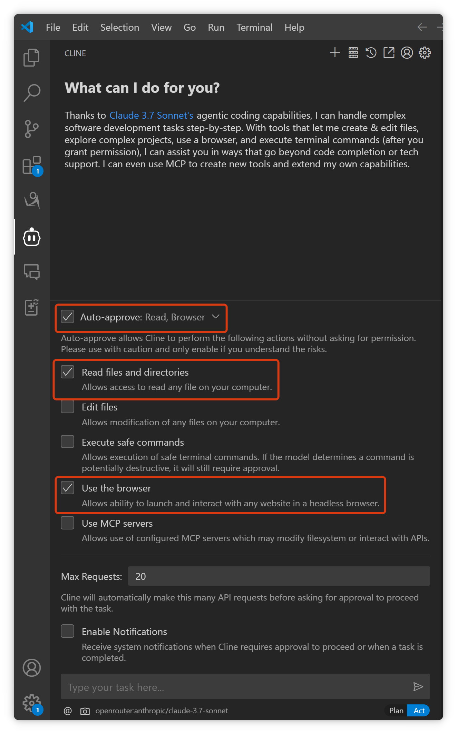The width and height of the screenshot is (457, 734).
Task: Start a new Cline task with plus icon
Action: click(x=335, y=53)
